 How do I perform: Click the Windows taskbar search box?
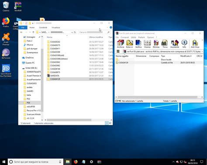(36, 162)
